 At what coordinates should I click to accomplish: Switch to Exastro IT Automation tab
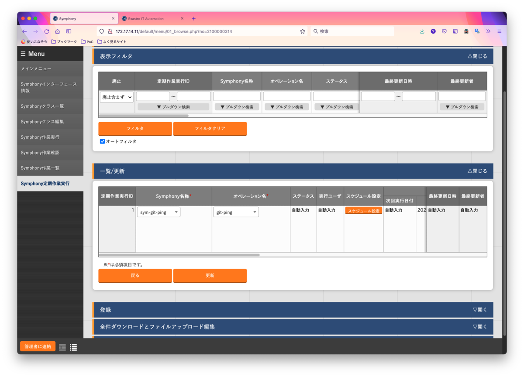pyautogui.click(x=152, y=19)
